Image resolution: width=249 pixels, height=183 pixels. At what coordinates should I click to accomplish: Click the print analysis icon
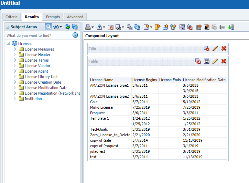pyautogui.click(x=88, y=27)
